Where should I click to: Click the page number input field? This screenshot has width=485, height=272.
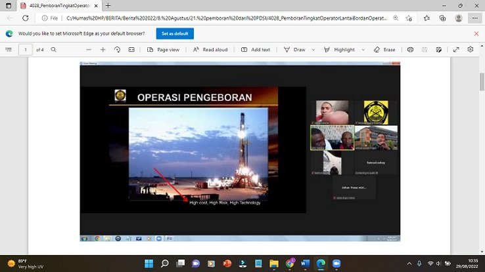tap(25, 49)
